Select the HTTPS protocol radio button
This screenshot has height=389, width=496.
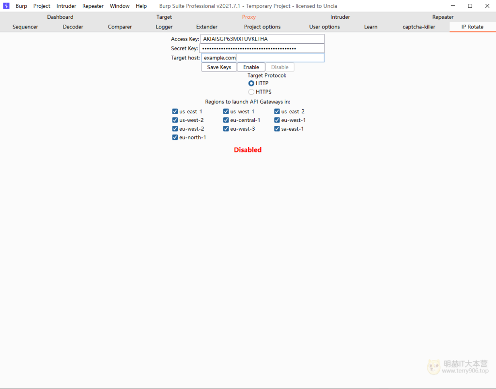point(251,92)
